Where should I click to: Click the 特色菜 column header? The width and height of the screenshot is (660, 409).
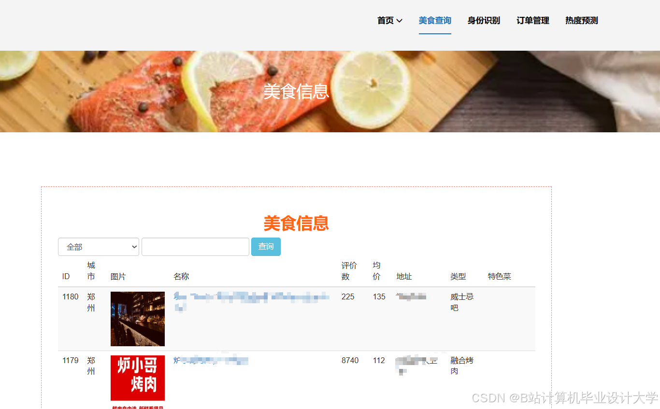(x=500, y=277)
